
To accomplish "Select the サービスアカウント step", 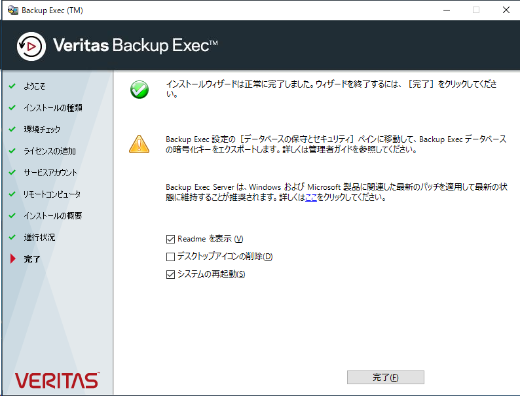I will point(50,173).
